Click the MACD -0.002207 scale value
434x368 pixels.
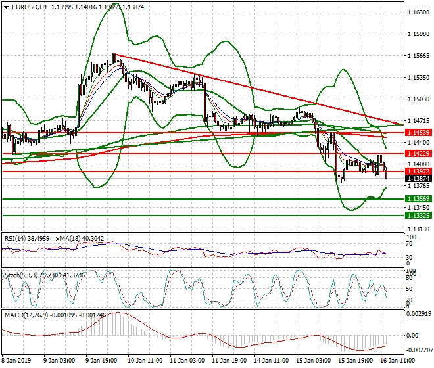click(x=419, y=350)
